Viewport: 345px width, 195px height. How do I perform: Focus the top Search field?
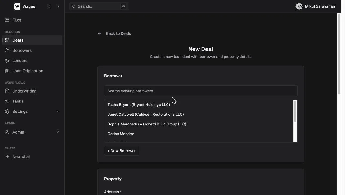(x=99, y=6)
